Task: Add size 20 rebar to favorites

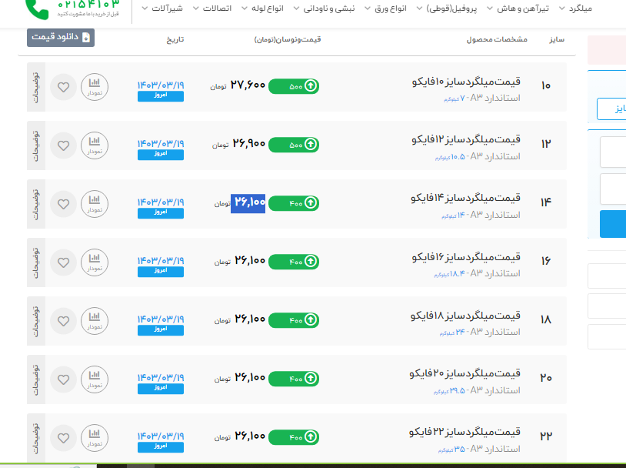Action: pos(64,379)
